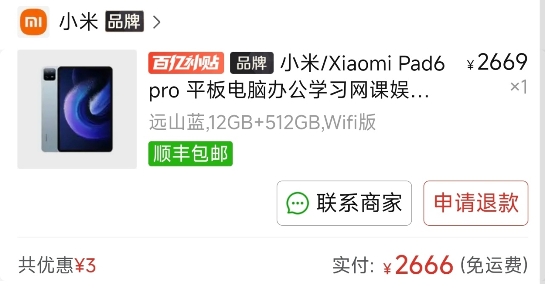Open the 小米 store name
The image size is (545, 284).
coord(79,22)
